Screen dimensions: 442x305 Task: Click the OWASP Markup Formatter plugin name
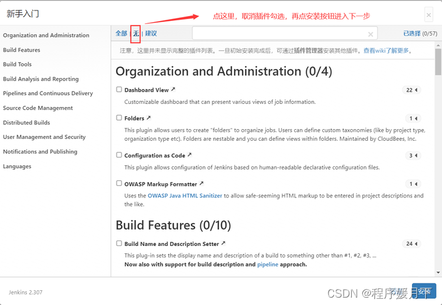coord(161,184)
